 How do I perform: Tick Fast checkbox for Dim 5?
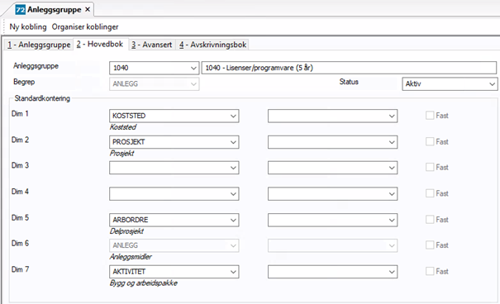(430, 219)
